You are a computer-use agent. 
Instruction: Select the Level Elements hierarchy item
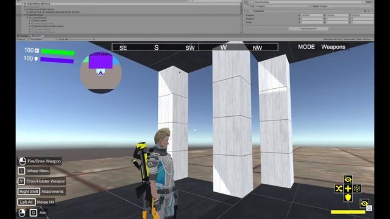[39, 18]
